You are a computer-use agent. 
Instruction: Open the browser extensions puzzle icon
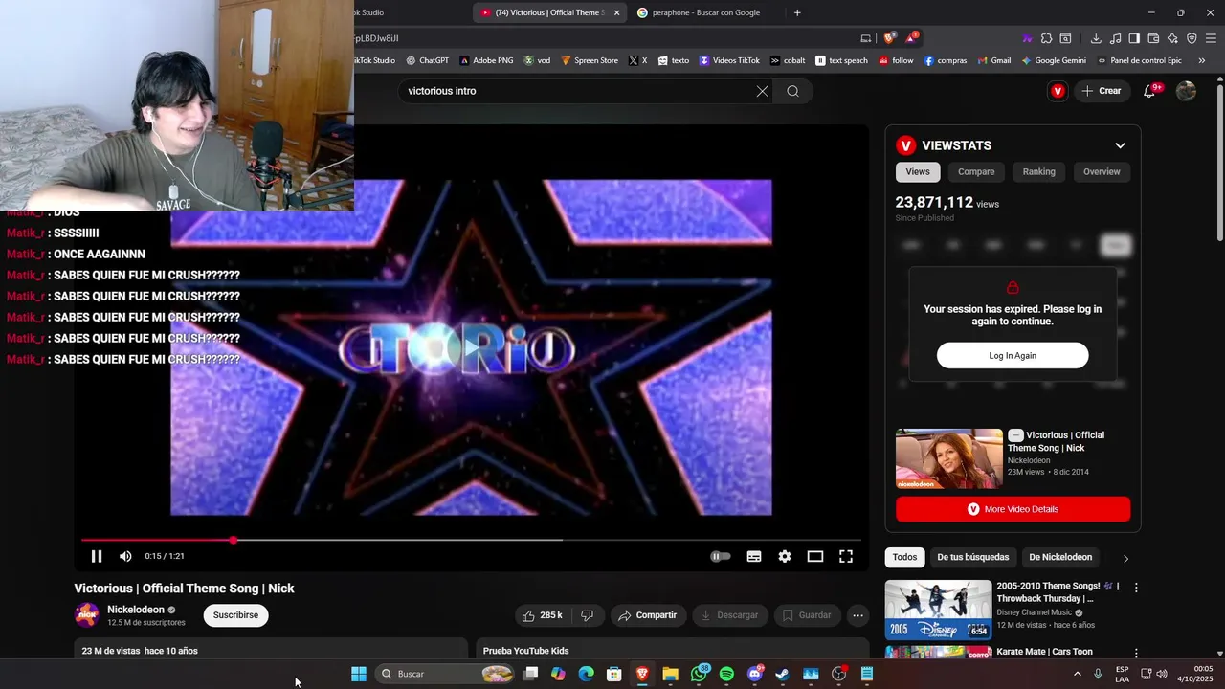click(1046, 38)
